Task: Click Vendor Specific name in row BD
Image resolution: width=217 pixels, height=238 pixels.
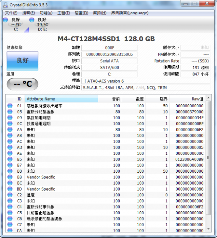Action: pyautogui.click(x=41, y=189)
